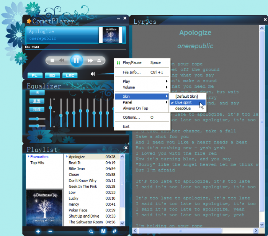268x236 pixels.
Task: Select the deepblue skin
Action: [x=188, y=108]
